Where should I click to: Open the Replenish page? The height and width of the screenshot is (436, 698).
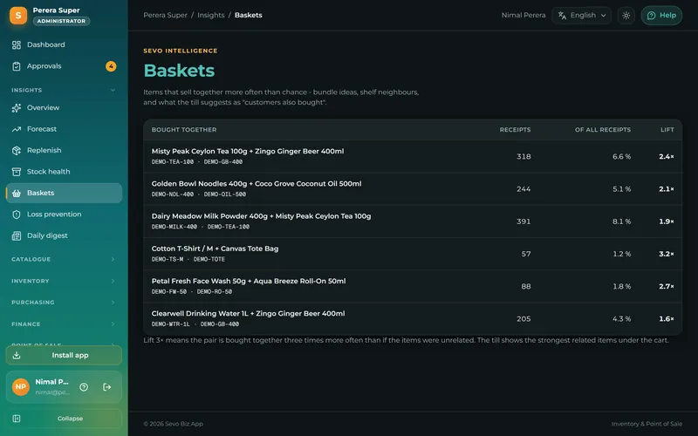(x=64, y=150)
